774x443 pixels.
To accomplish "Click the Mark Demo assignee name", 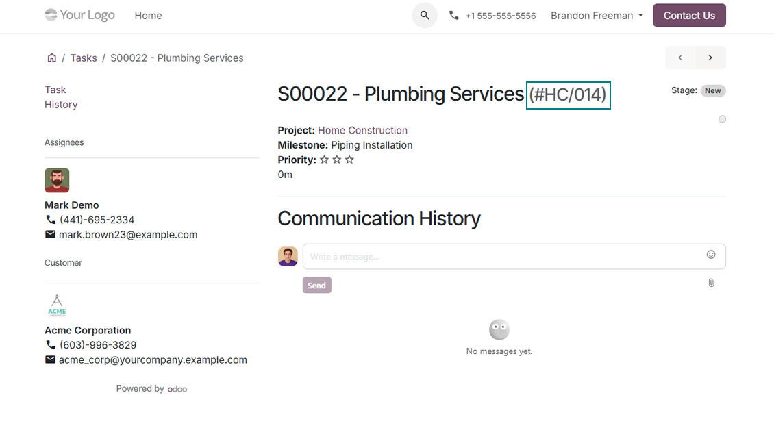I will (x=71, y=205).
